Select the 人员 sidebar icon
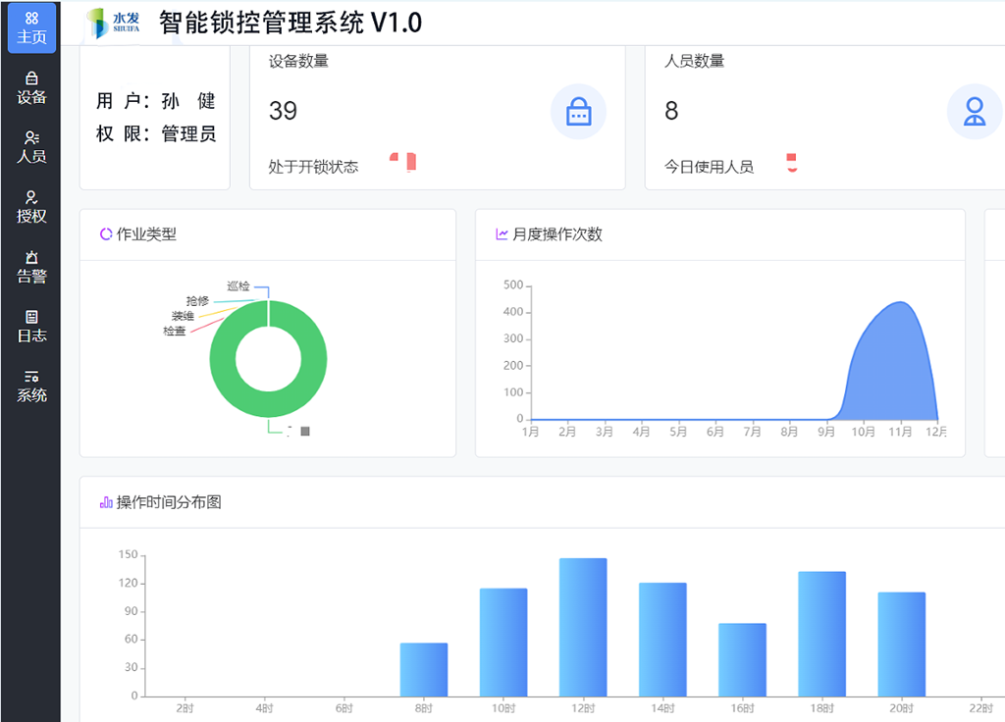Screen dimensions: 1005x722 [30, 147]
